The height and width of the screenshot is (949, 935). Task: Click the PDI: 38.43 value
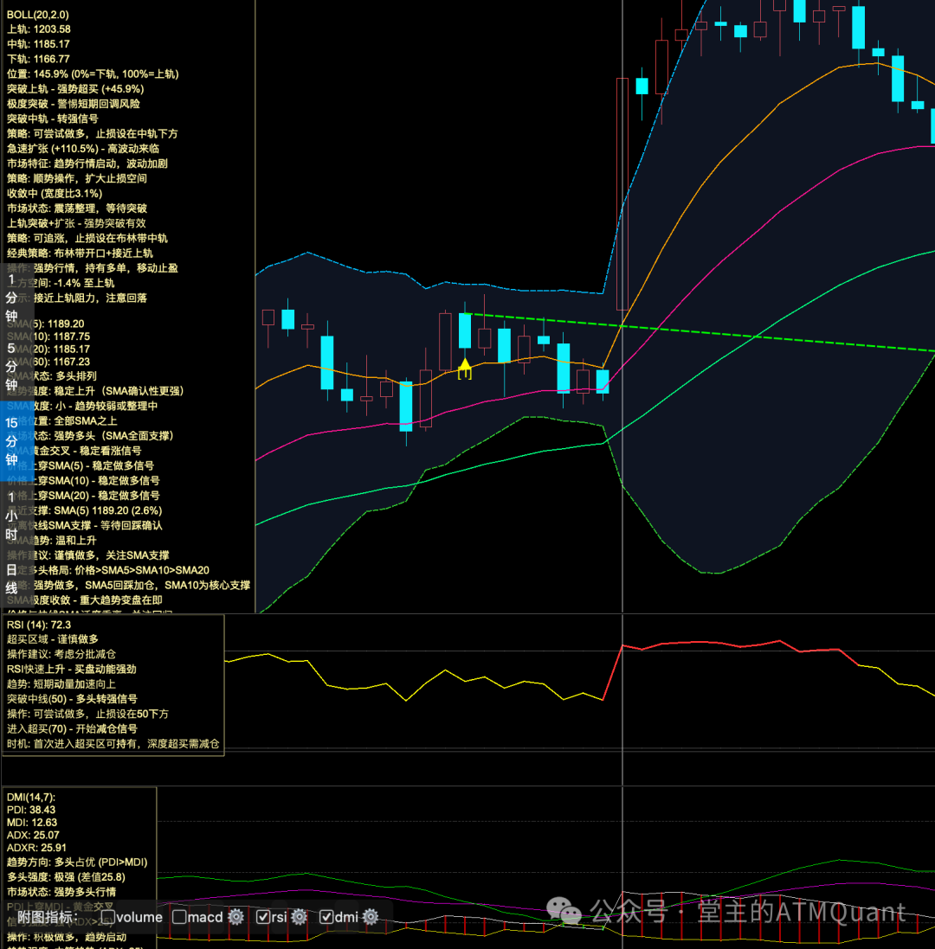pyautogui.click(x=31, y=810)
